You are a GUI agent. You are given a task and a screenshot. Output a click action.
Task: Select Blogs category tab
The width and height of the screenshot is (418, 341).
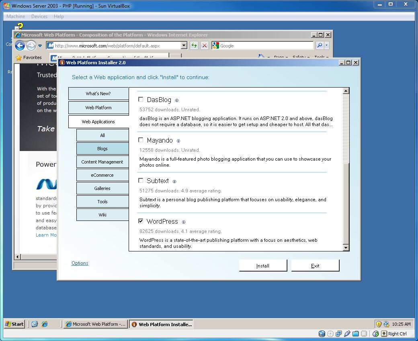pyautogui.click(x=102, y=149)
